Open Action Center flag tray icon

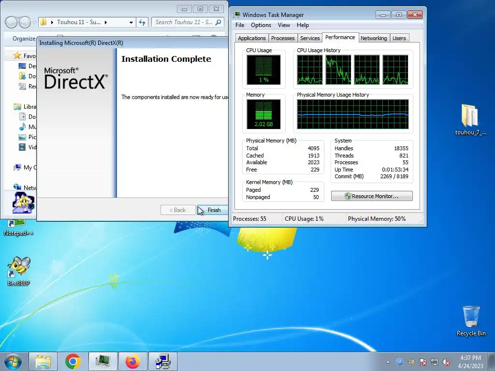(x=422, y=362)
